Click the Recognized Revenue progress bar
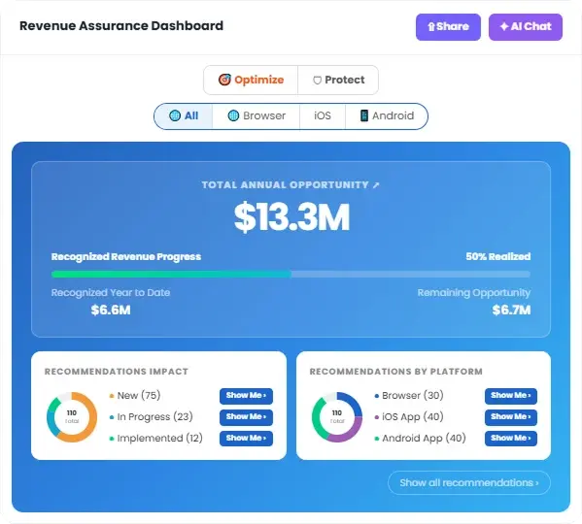This screenshot has height=524, width=582. [291, 275]
